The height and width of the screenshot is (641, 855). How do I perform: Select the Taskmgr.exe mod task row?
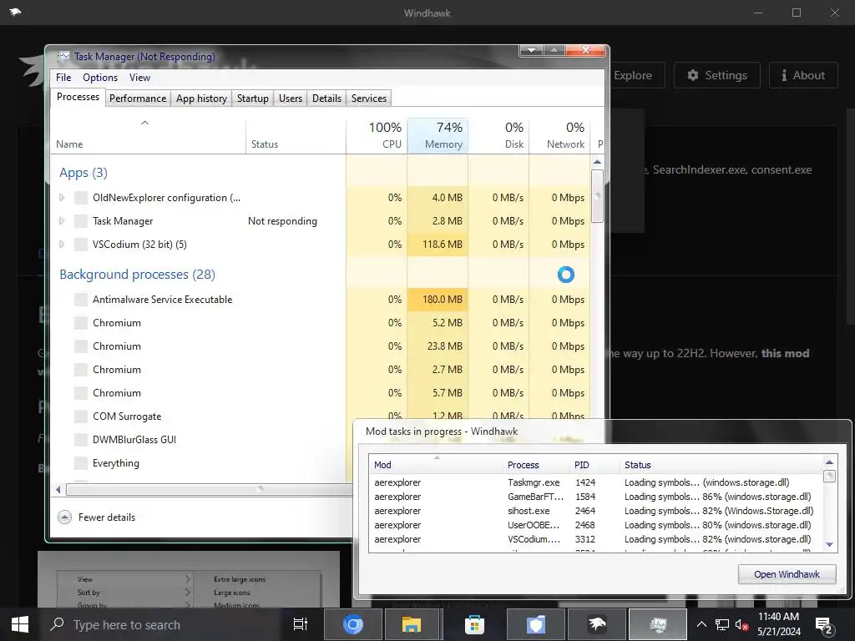click(595, 482)
